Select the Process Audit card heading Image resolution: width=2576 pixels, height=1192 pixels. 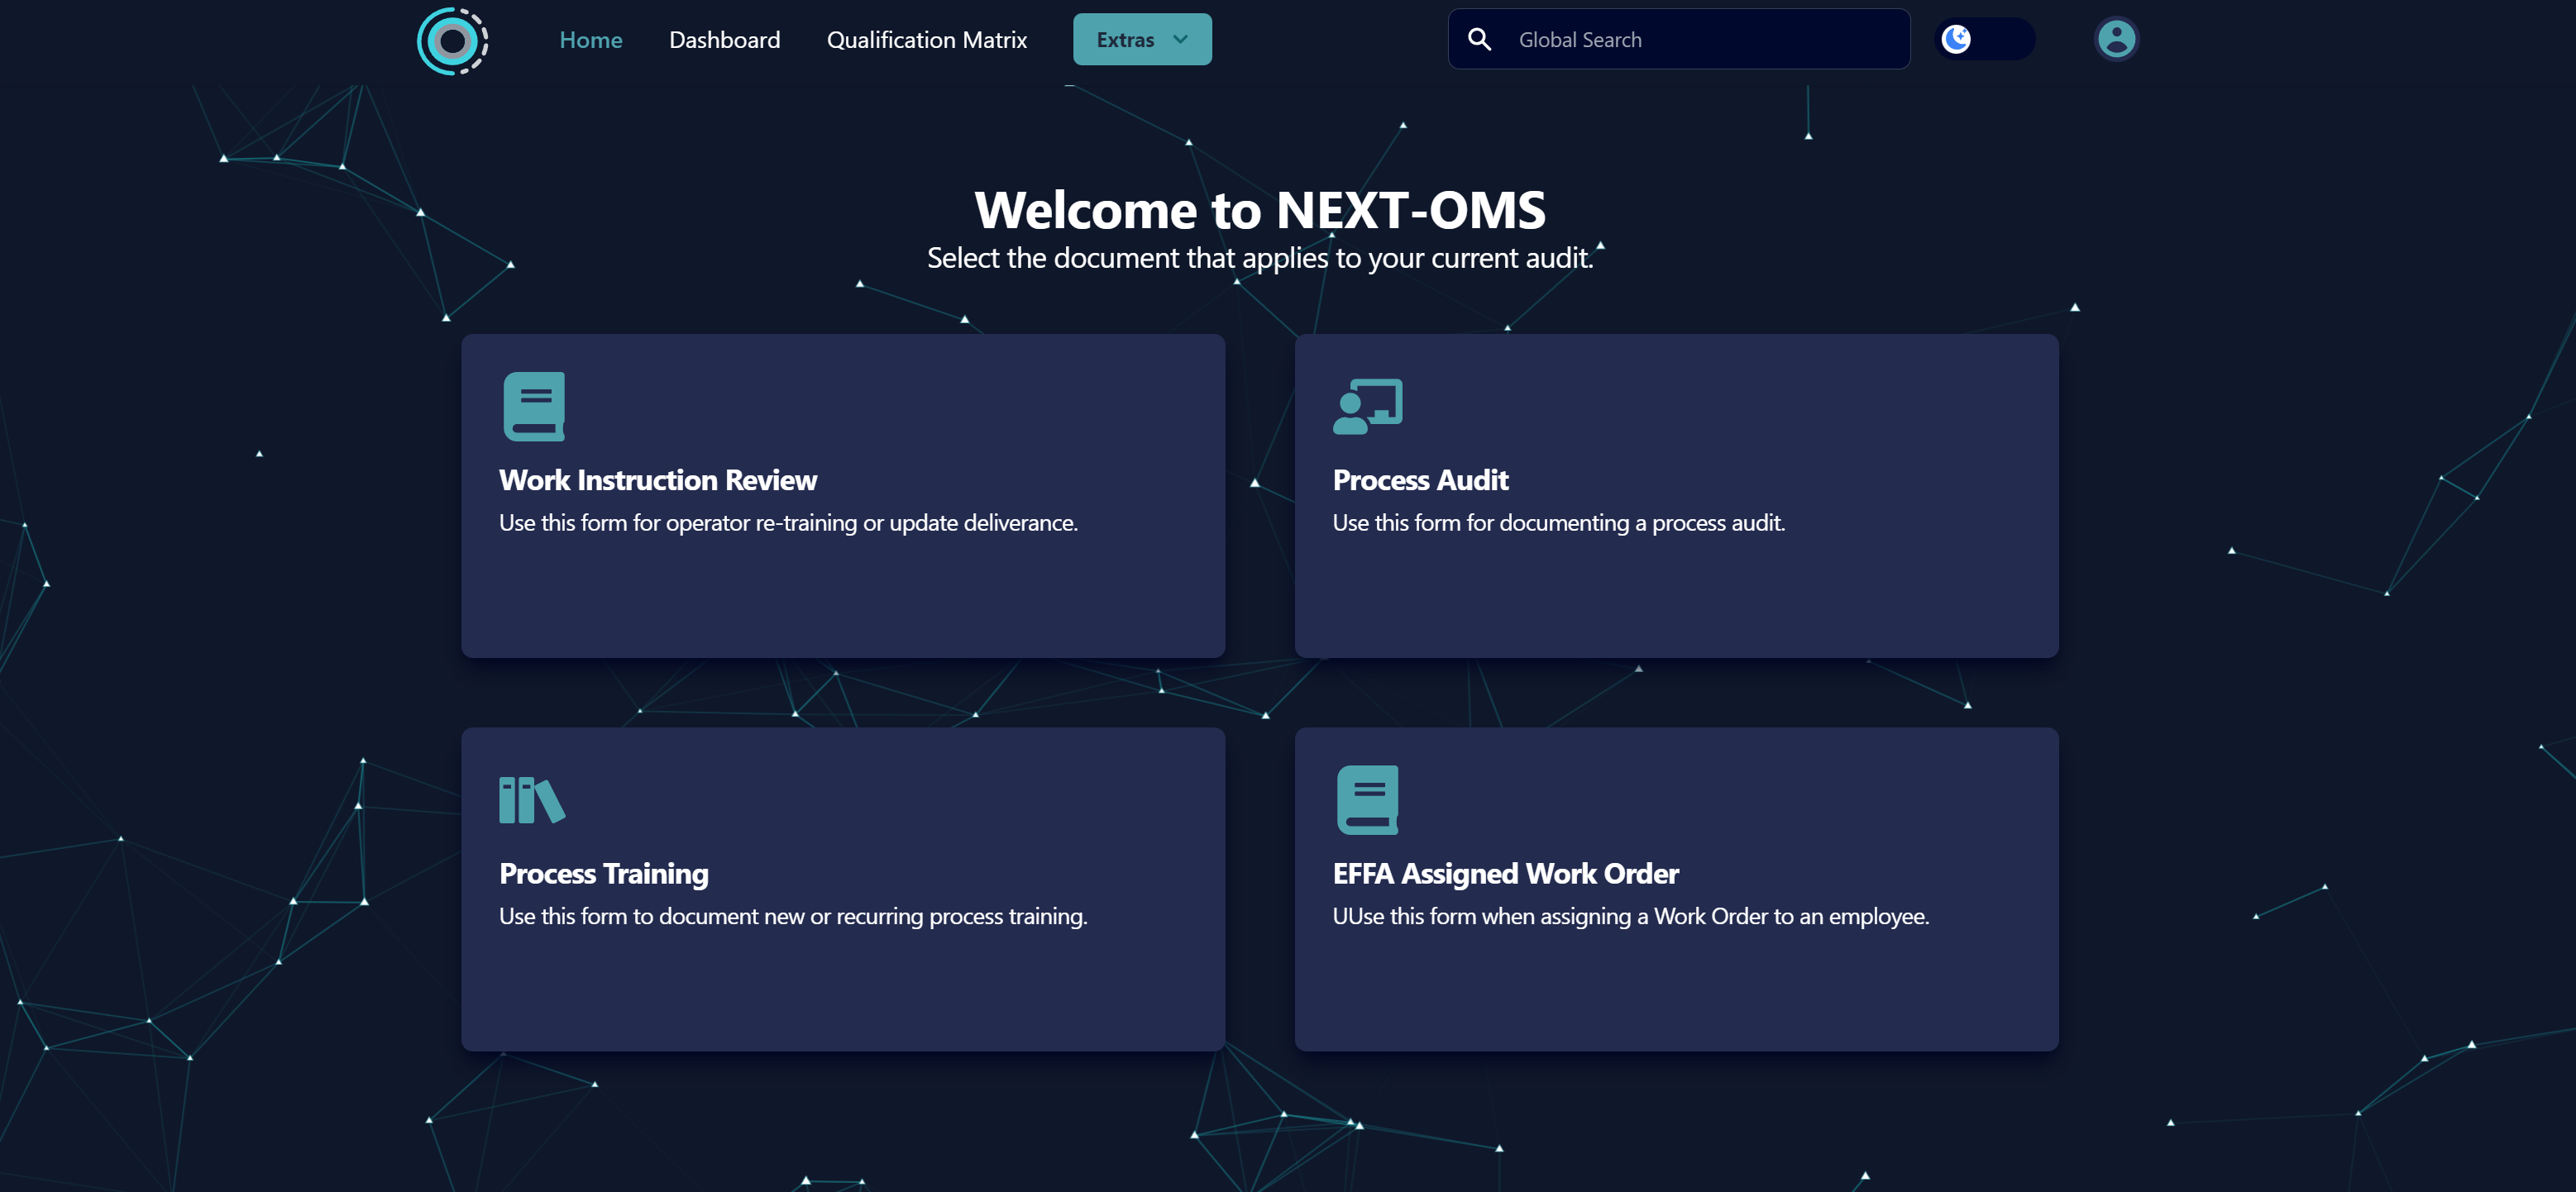tap(1420, 480)
